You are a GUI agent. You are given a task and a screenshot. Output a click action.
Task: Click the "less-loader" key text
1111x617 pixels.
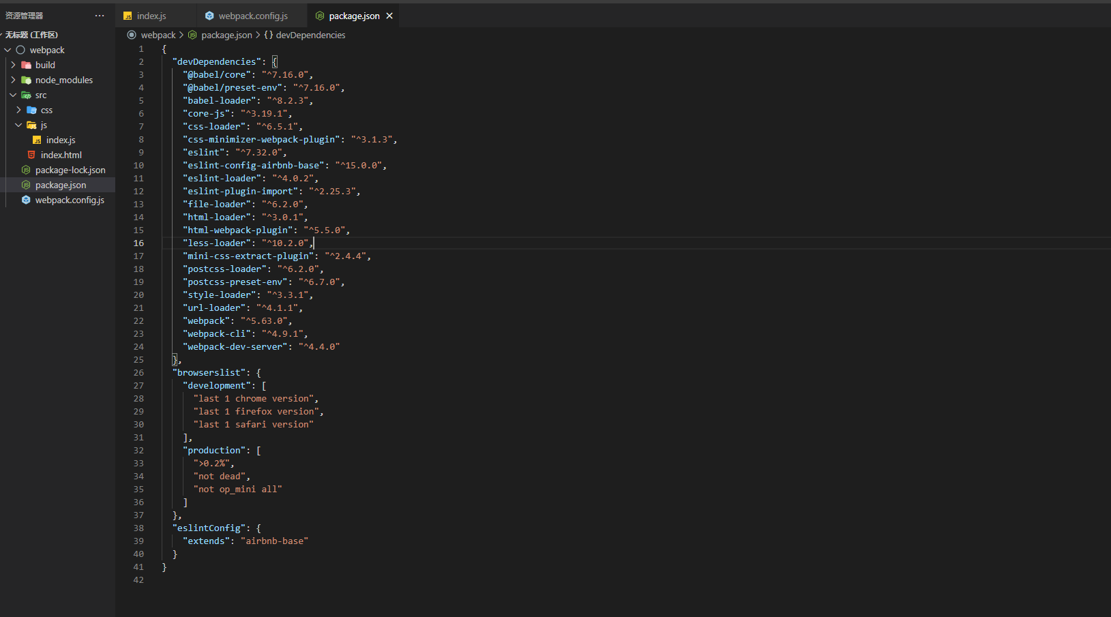tap(217, 243)
